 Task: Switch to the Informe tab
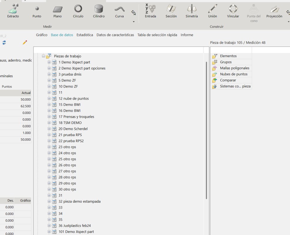(x=187, y=35)
